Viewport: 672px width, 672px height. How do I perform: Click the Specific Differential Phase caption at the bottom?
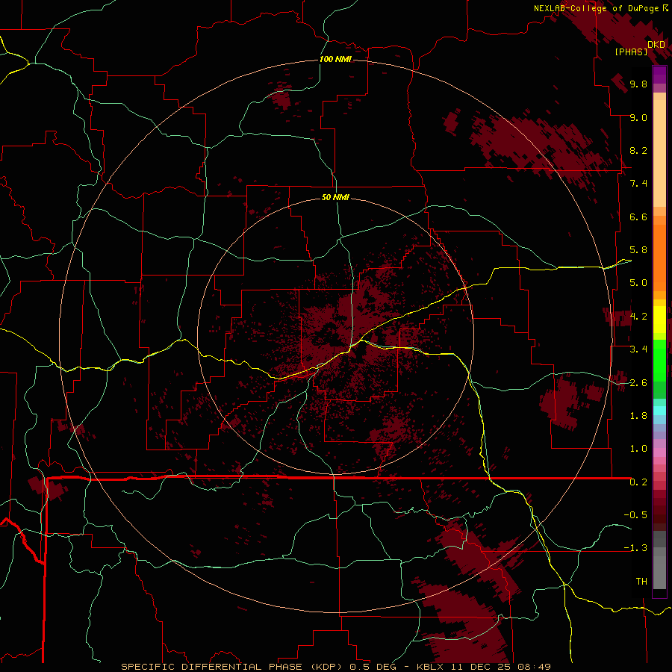[x=335, y=667]
